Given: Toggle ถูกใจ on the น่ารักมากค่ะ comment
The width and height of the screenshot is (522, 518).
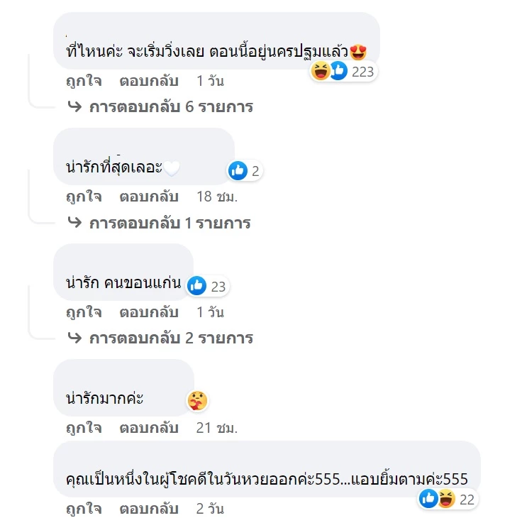Looking at the screenshot, I should click(84, 428).
